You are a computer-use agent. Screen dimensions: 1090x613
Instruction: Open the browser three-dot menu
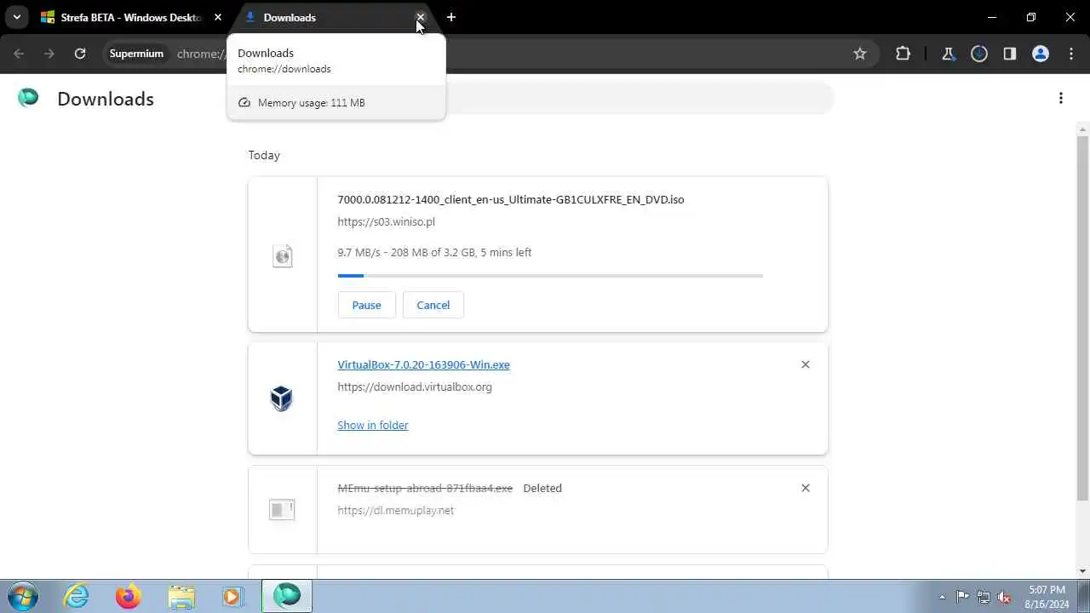click(x=1071, y=54)
